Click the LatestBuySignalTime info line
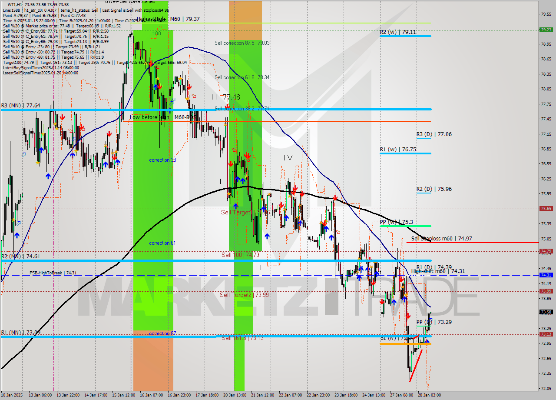 (41, 68)
